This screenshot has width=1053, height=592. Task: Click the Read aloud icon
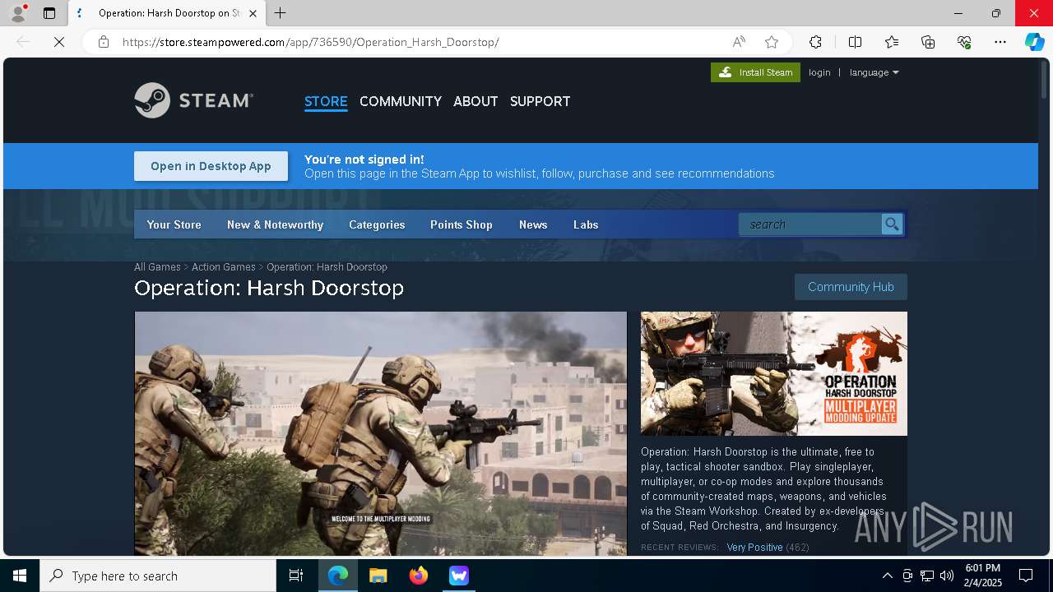[x=739, y=42]
